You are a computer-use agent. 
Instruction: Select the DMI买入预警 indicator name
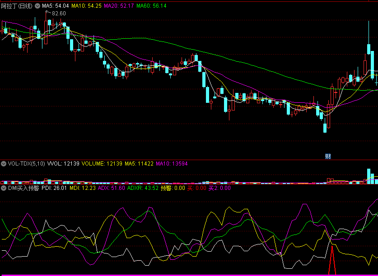click(23, 188)
